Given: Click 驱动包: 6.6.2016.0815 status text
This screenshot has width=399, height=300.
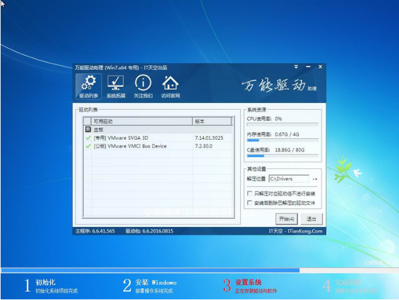Looking at the screenshot, I should (x=150, y=231).
